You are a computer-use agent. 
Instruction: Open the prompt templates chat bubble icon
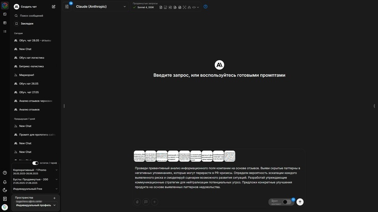[146, 202]
